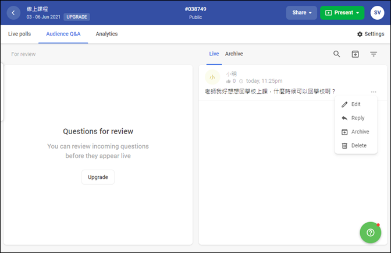This screenshot has height=253, width=391.
Task: Click the search magnifier icon
Action: click(x=337, y=54)
